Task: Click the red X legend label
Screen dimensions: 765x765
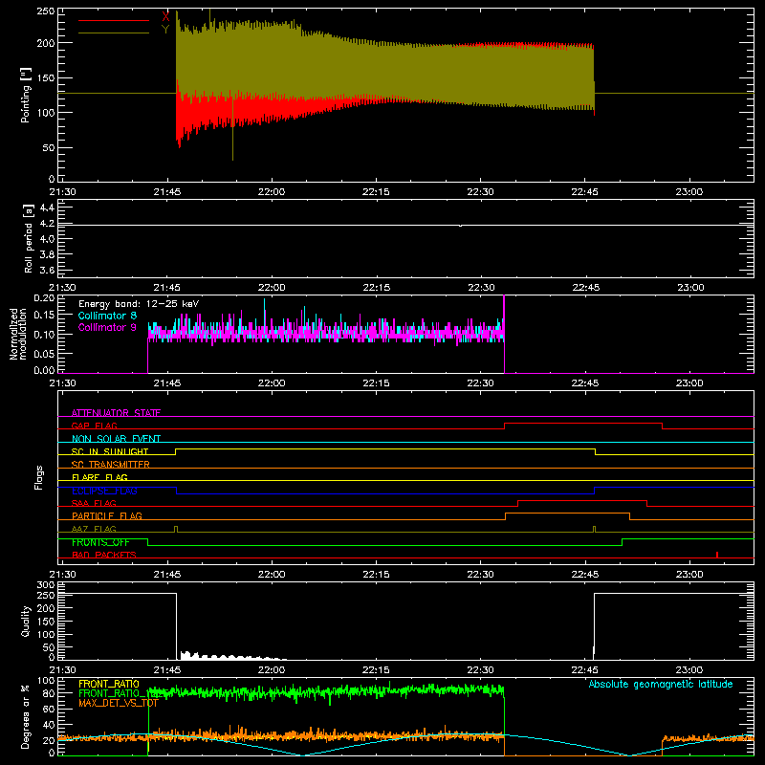Action: [x=165, y=17]
